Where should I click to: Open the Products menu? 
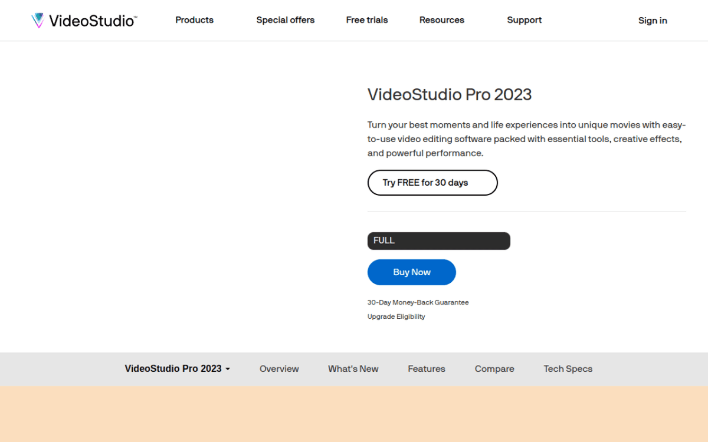194,19
